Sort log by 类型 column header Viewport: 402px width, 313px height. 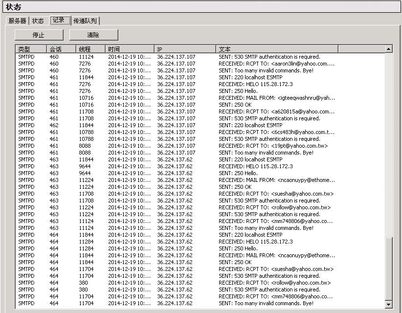31,49
